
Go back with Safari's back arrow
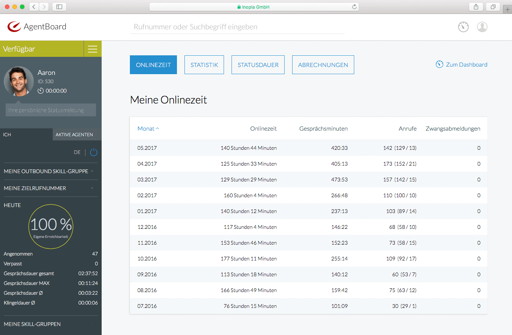tap(34, 6)
